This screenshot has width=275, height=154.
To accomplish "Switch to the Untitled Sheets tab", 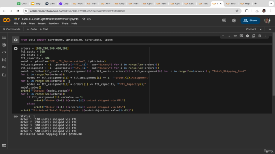I will [22, 3].
